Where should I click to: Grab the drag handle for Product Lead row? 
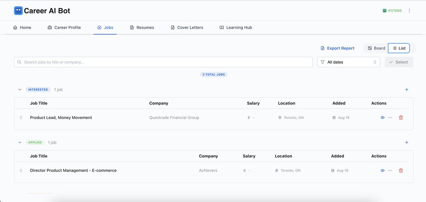(21, 118)
